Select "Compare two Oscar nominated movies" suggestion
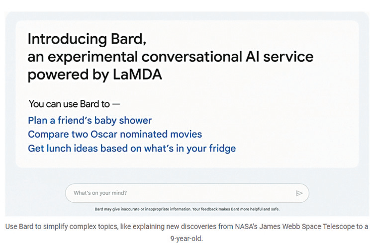Image resolution: width=373 pixels, height=245 pixels. pos(115,134)
